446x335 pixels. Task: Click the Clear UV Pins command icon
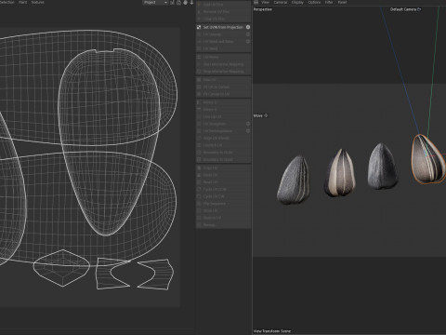coord(199,19)
